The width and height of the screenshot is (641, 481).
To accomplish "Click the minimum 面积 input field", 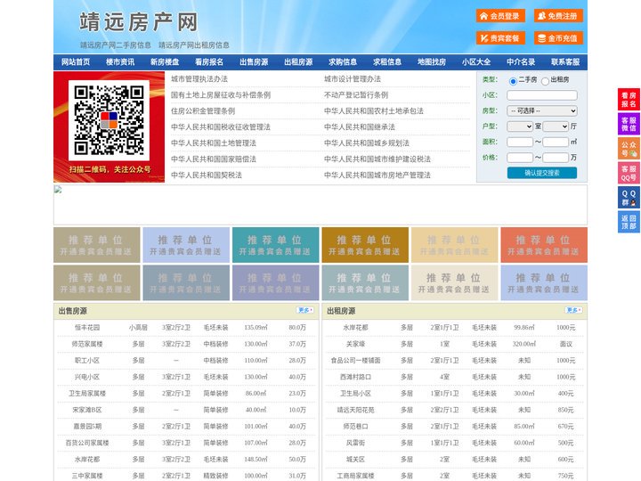I will point(520,142).
